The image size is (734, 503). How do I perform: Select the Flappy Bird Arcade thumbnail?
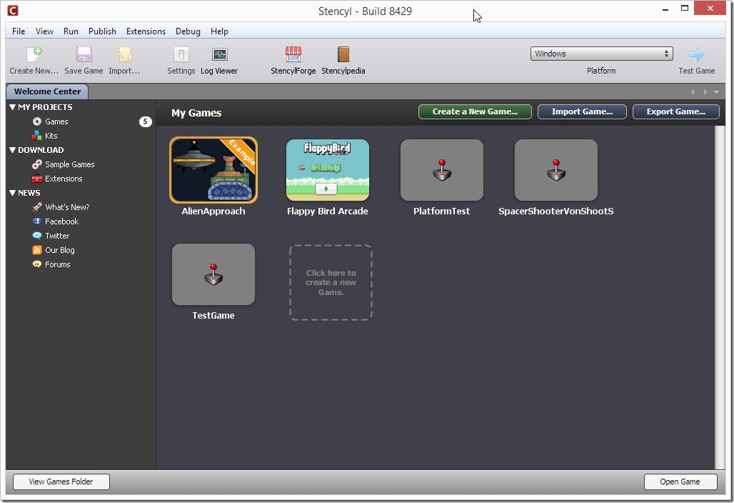(328, 170)
